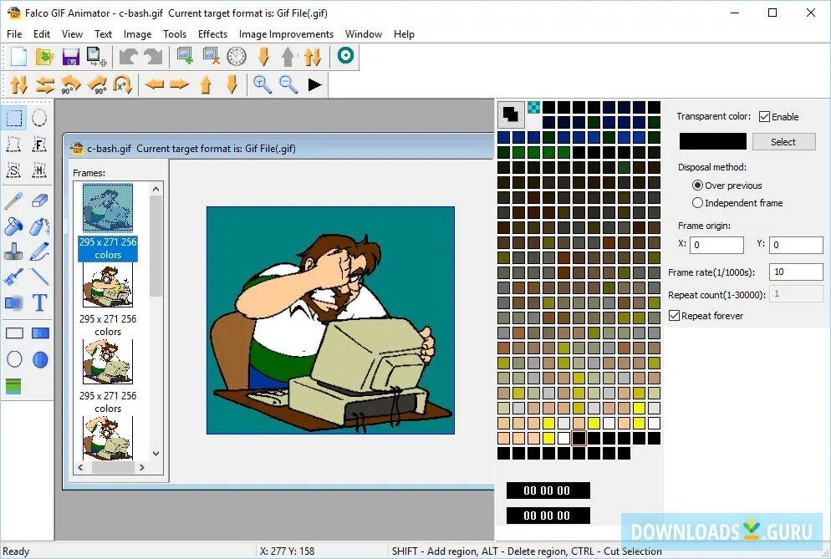This screenshot has width=831, height=559.
Task: Select the outlined rectangle shape tool
Action: tap(14, 333)
